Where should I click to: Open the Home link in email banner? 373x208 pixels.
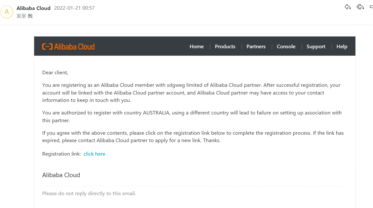coord(197,47)
